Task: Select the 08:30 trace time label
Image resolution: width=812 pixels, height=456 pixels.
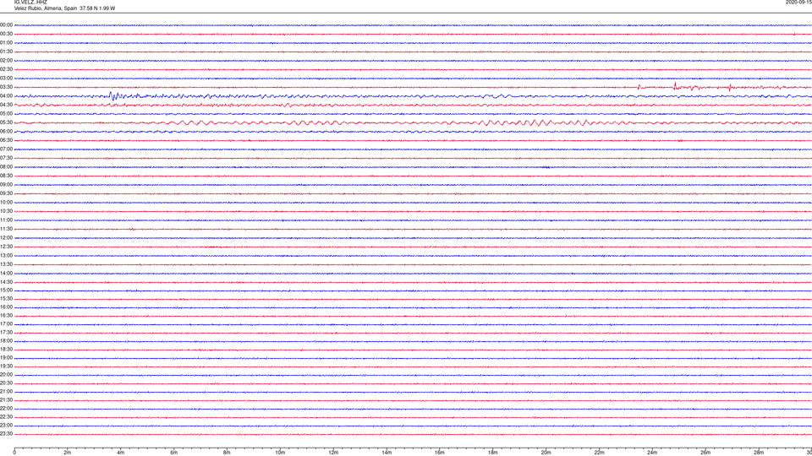Action: point(6,176)
